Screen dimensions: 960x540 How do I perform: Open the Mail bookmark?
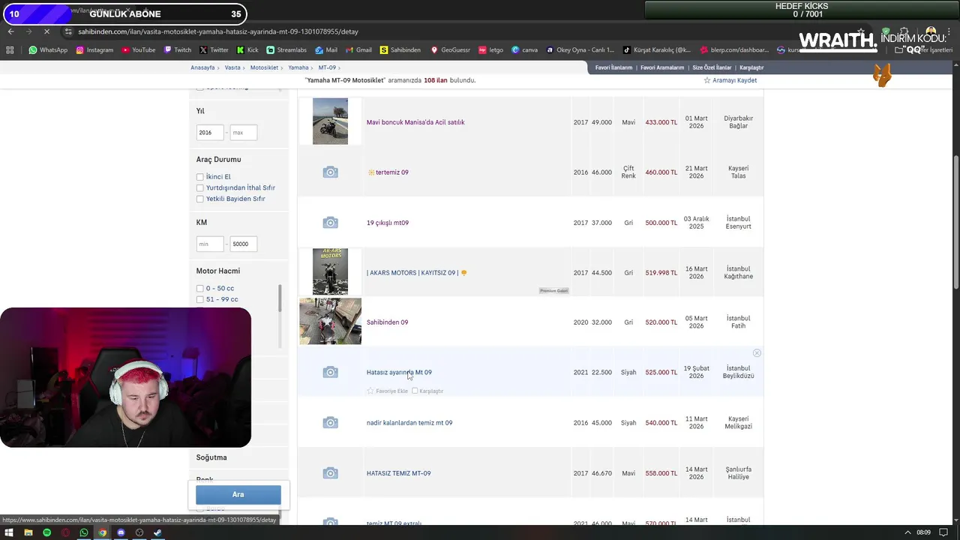pyautogui.click(x=326, y=50)
